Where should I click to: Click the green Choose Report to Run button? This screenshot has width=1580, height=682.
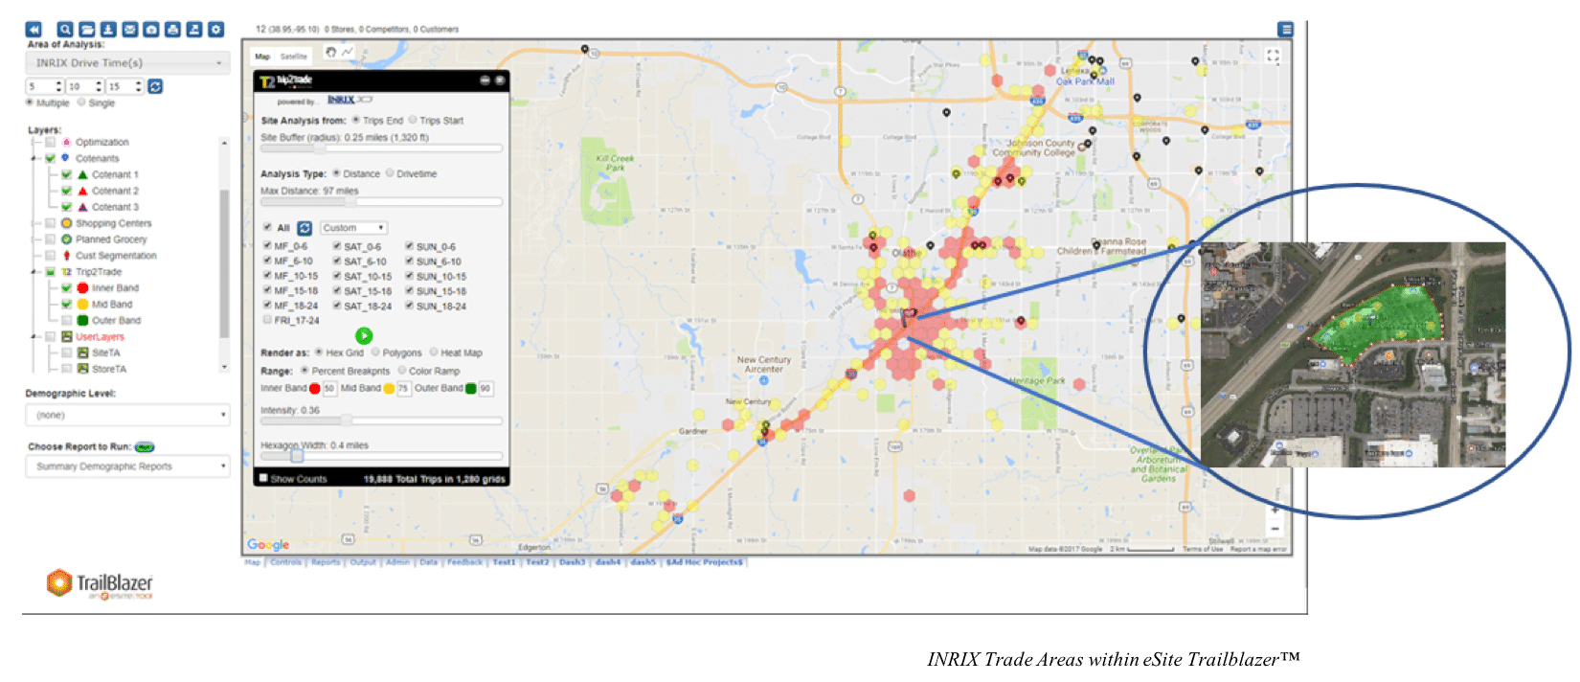tap(145, 447)
